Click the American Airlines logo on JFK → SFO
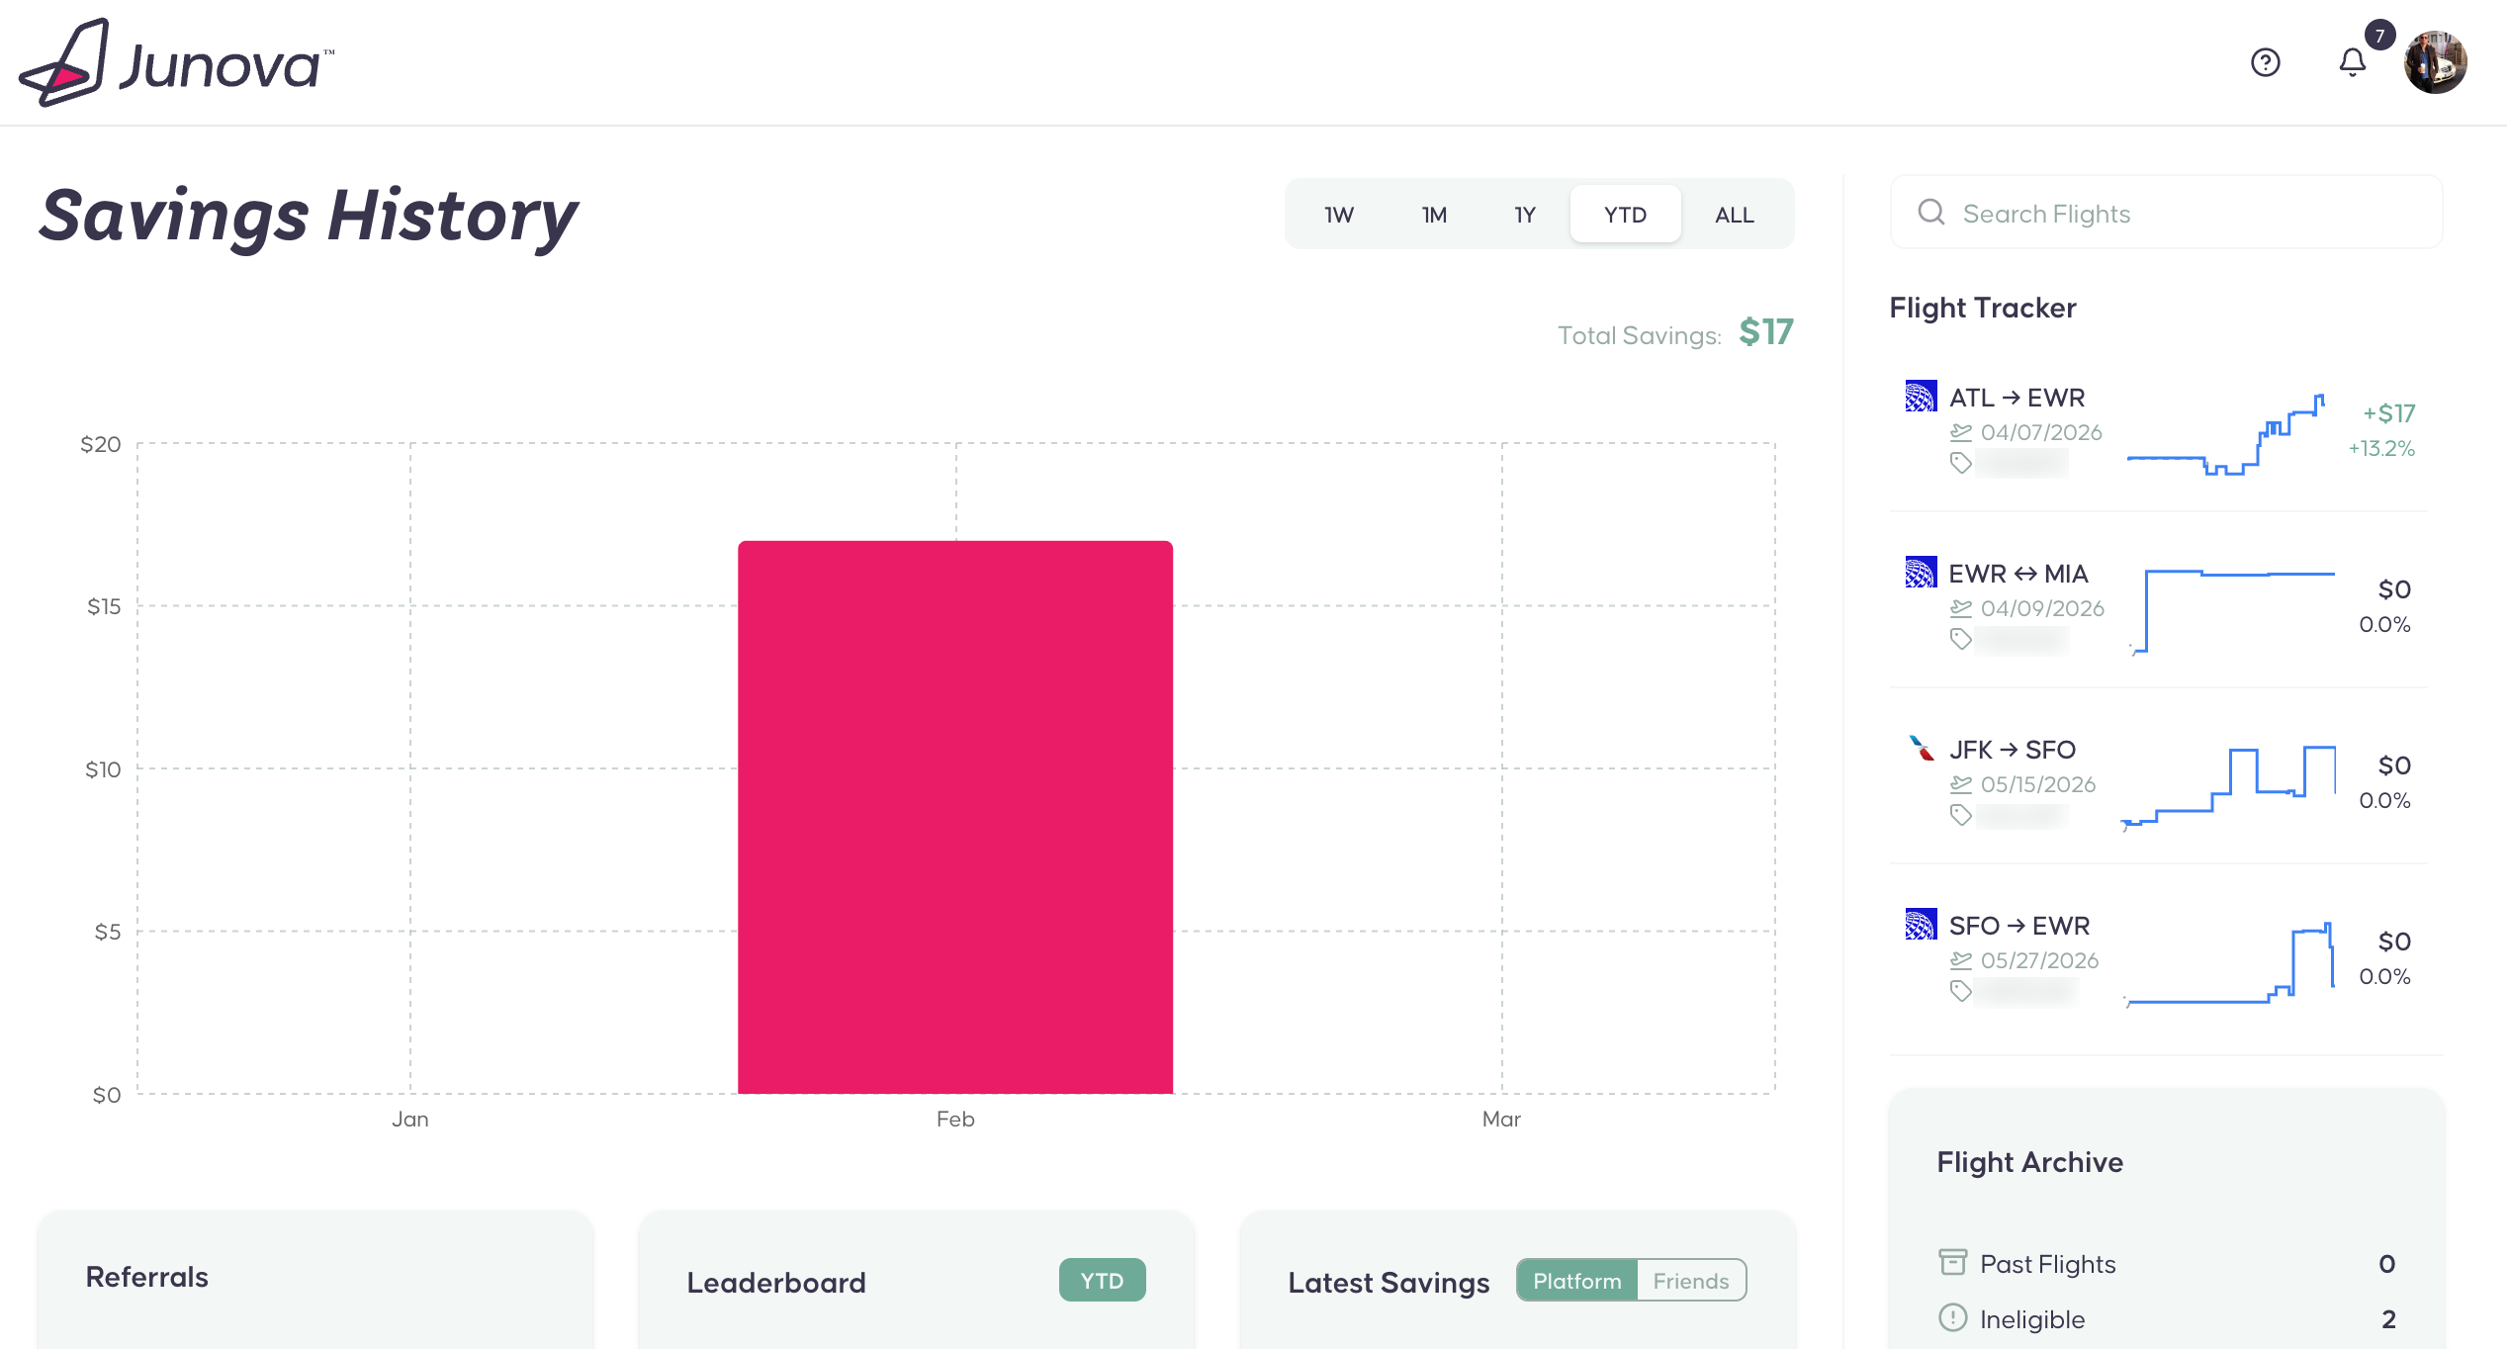The image size is (2510, 1349). (x=1921, y=749)
